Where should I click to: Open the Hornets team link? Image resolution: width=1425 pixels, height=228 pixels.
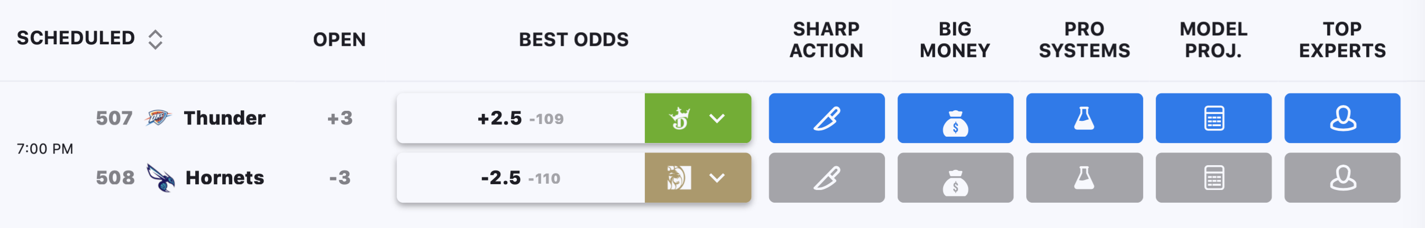coord(225,178)
